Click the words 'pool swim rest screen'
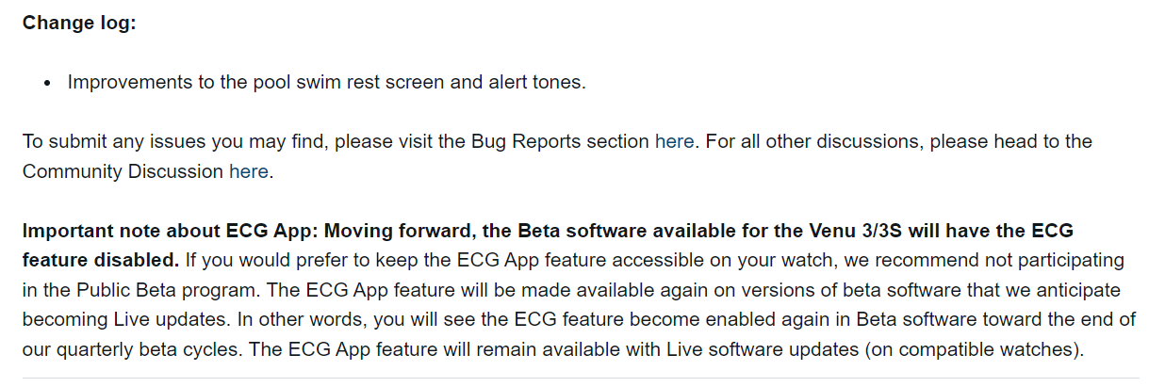 (349, 82)
